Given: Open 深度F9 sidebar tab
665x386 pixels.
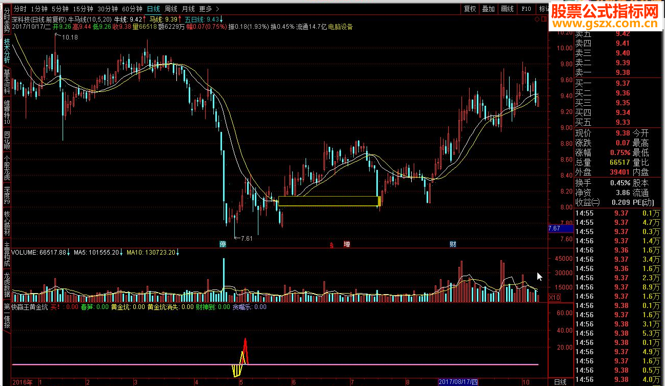Looking at the screenshot, I should click(7, 196).
